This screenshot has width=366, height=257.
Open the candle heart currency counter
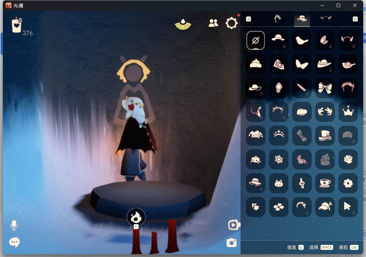click(16, 25)
